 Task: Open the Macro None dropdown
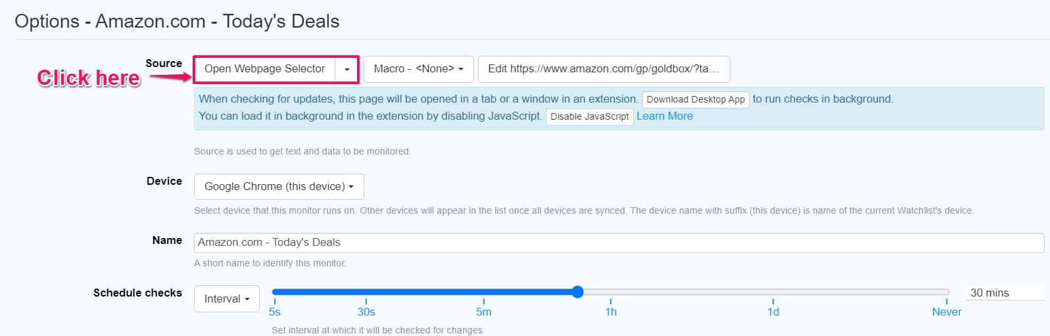[418, 69]
